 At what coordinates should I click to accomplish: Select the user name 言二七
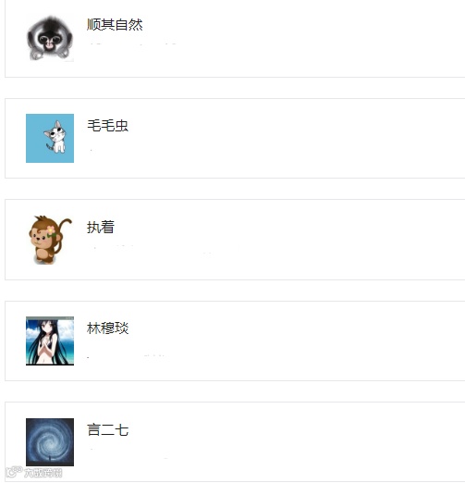(x=107, y=429)
